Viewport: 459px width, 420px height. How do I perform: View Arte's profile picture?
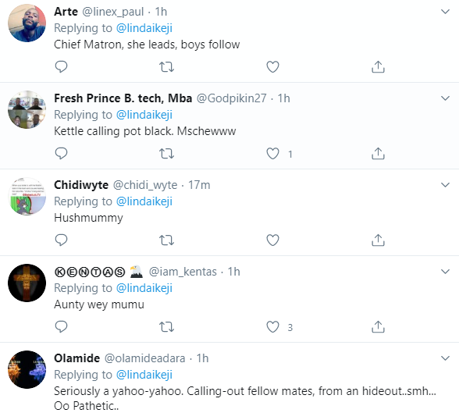27,23
